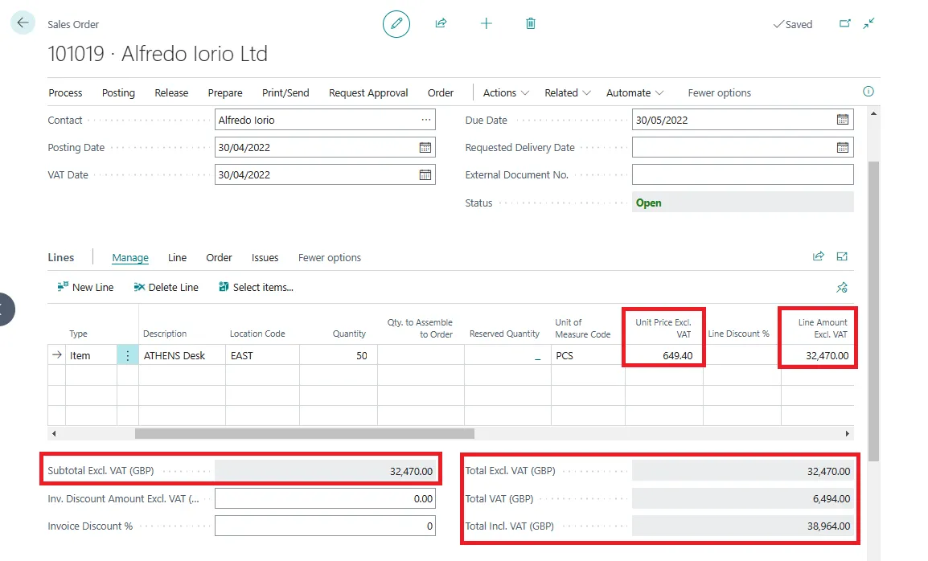Click the horizontal scrollbar thumb of lines grid

(x=304, y=434)
